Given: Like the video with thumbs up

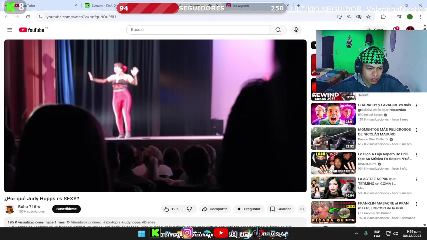Looking at the screenshot, I should [171, 209].
